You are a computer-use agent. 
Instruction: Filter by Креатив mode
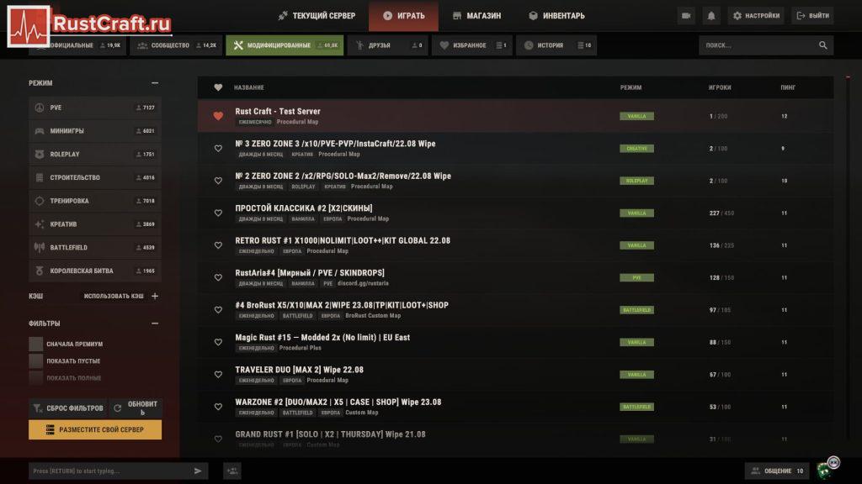click(x=95, y=224)
